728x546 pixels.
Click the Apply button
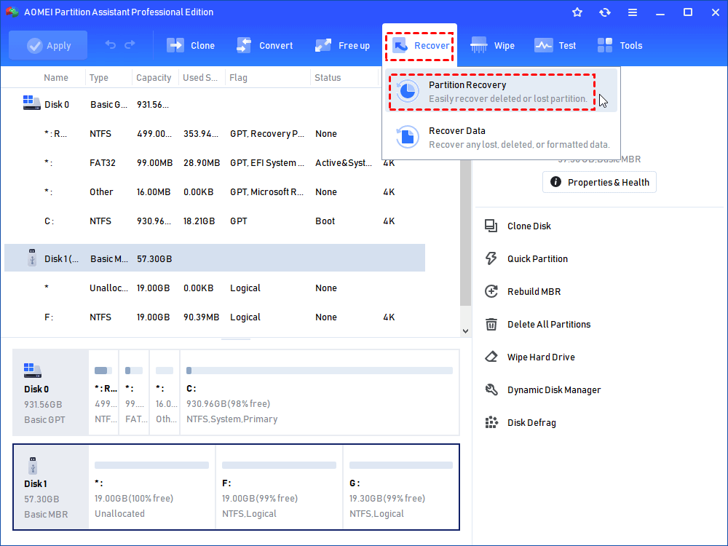click(x=48, y=45)
